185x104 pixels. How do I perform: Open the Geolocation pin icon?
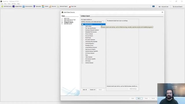point(34,6)
